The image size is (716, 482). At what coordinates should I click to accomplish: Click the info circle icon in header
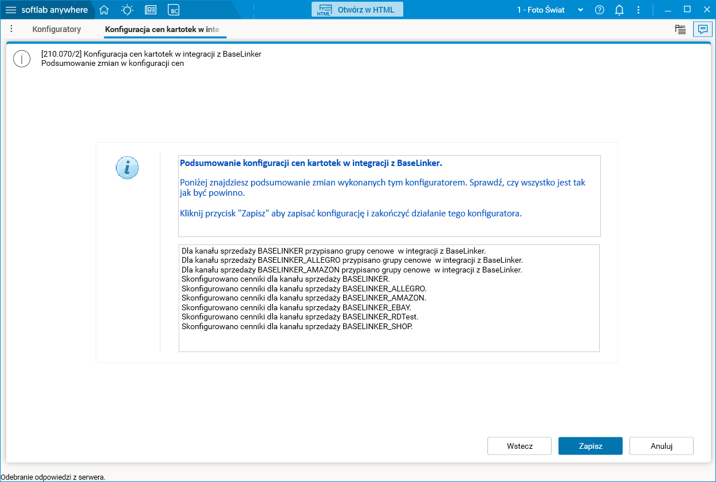click(x=22, y=58)
